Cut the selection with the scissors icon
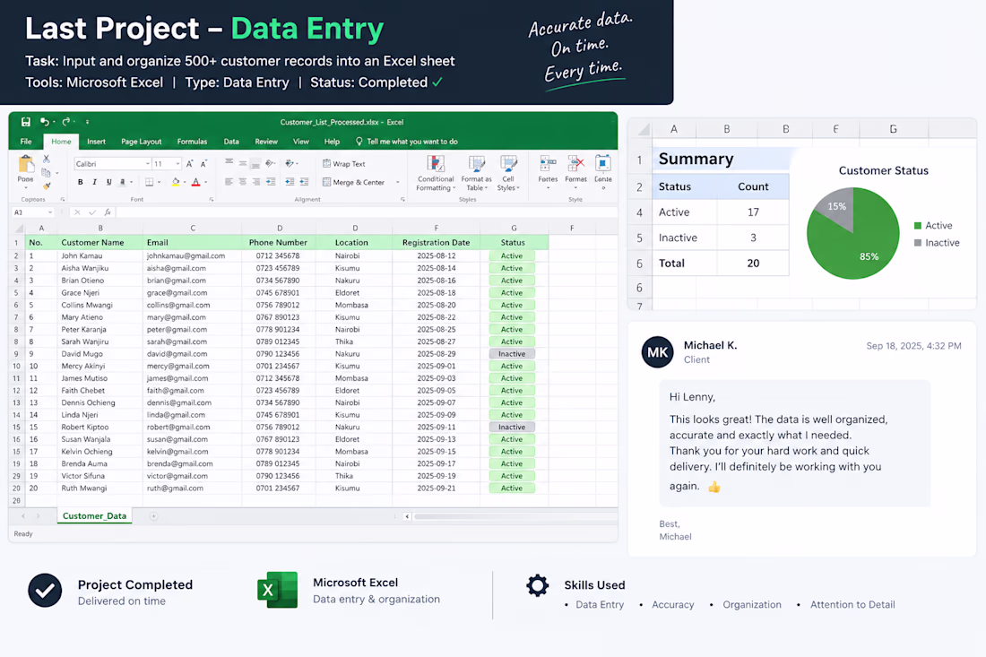The image size is (986, 657). (46, 159)
